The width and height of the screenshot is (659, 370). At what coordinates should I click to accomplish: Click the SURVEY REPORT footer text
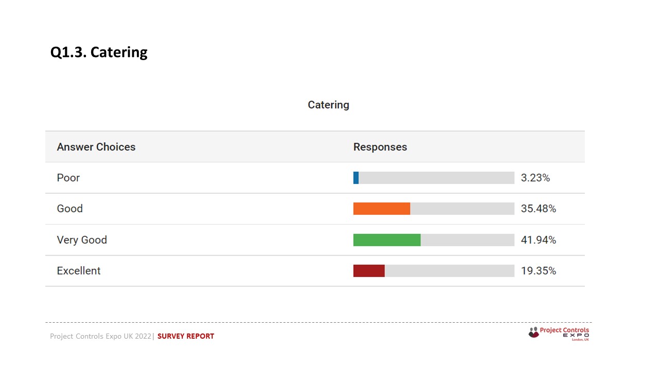[x=186, y=336]
